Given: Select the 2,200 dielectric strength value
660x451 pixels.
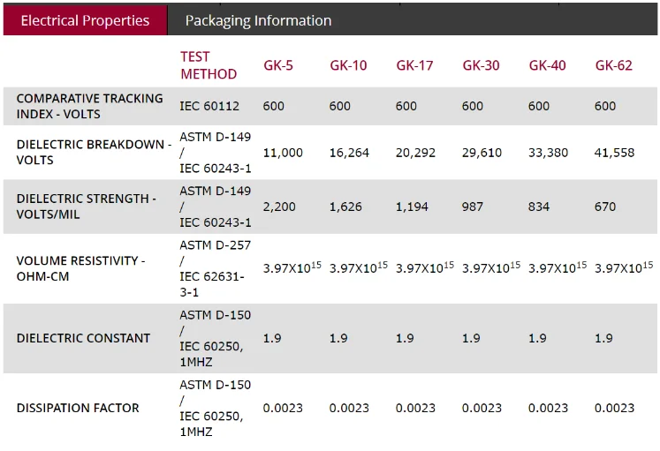Looking at the screenshot, I should pyautogui.click(x=278, y=207).
